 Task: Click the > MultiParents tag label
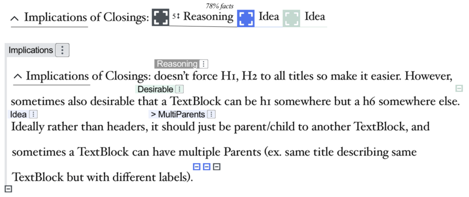[x=178, y=114]
